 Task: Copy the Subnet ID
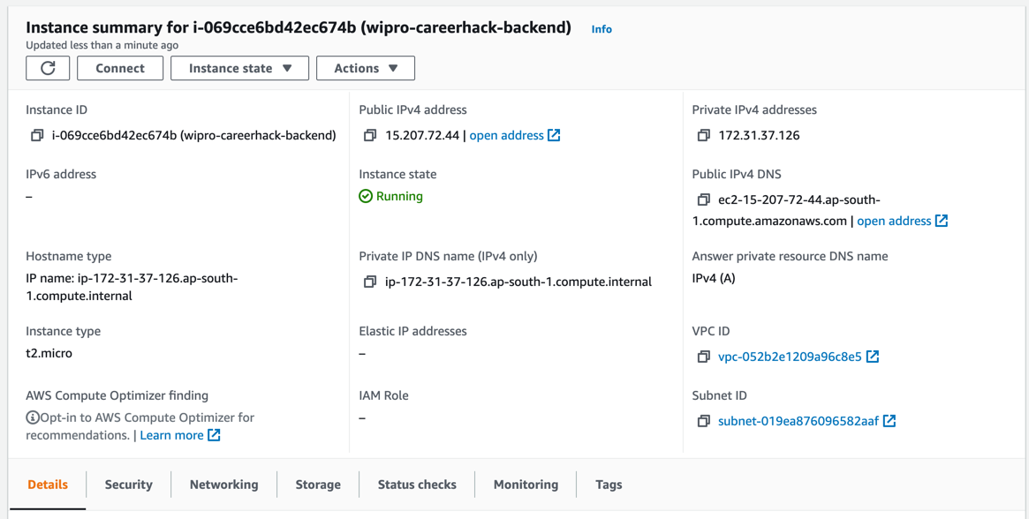pos(703,422)
